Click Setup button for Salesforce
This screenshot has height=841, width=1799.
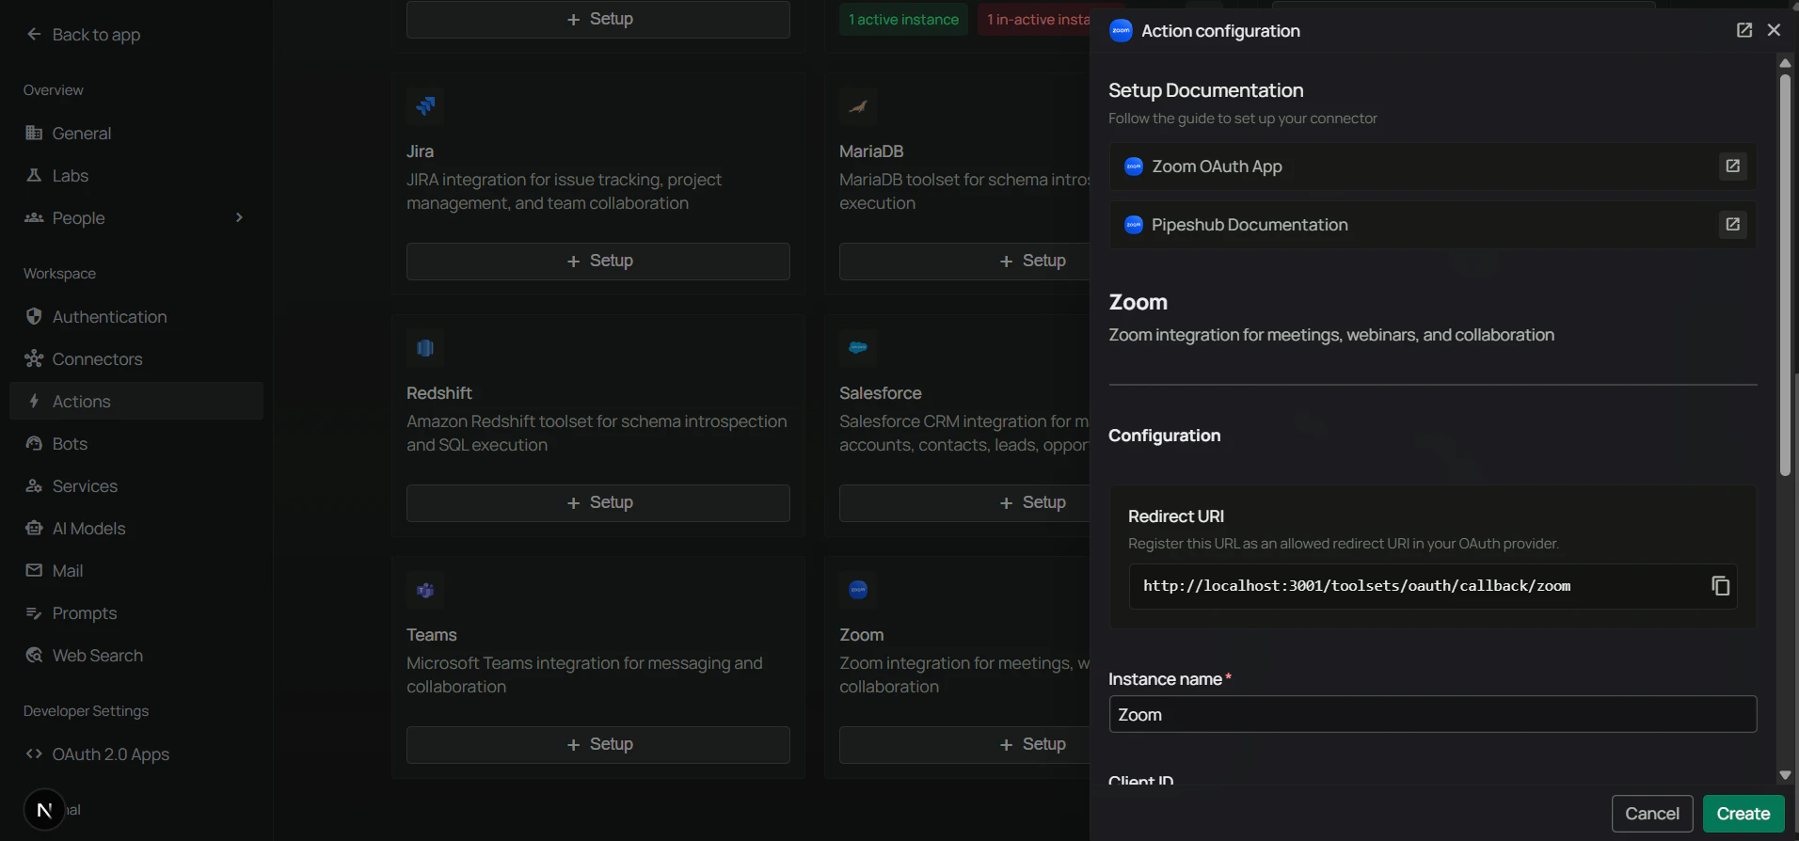(963, 503)
